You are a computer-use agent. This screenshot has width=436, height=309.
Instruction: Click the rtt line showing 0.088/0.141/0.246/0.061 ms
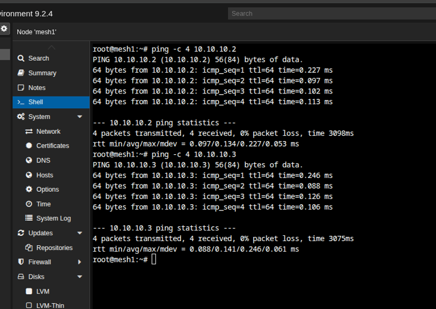[x=196, y=249]
